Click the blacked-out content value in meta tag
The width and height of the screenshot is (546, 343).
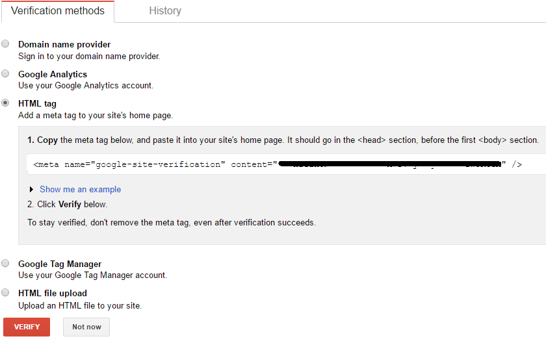[x=390, y=164]
